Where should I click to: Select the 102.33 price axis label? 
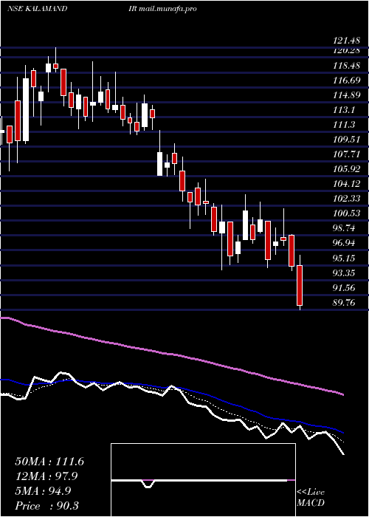(x=346, y=199)
